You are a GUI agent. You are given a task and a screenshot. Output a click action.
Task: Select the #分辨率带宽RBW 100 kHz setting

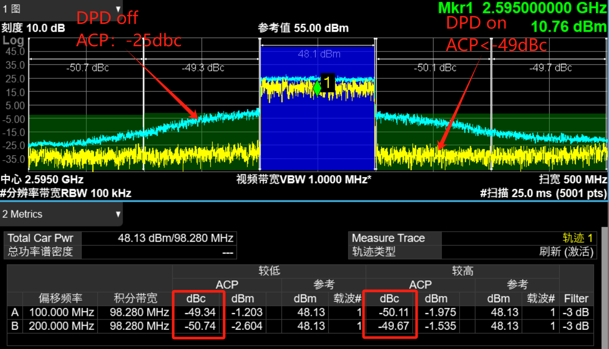(x=66, y=193)
